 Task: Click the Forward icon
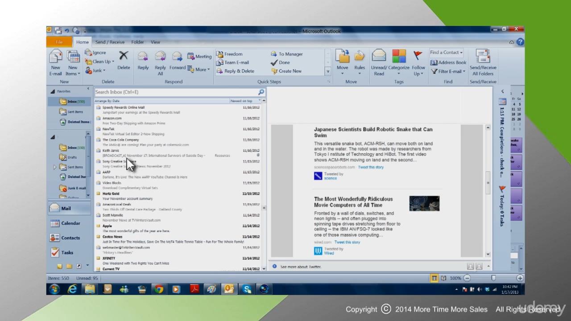tap(177, 60)
